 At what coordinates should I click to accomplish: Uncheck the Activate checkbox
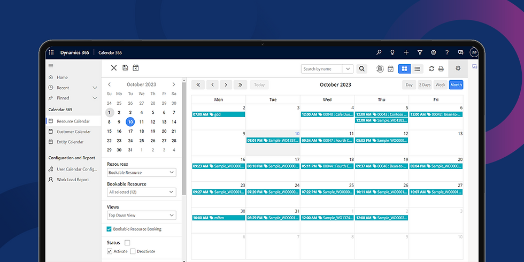pos(109,251)
